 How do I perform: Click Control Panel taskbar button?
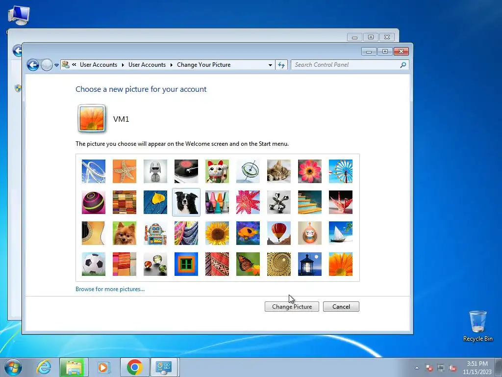(x=164, y=367)
